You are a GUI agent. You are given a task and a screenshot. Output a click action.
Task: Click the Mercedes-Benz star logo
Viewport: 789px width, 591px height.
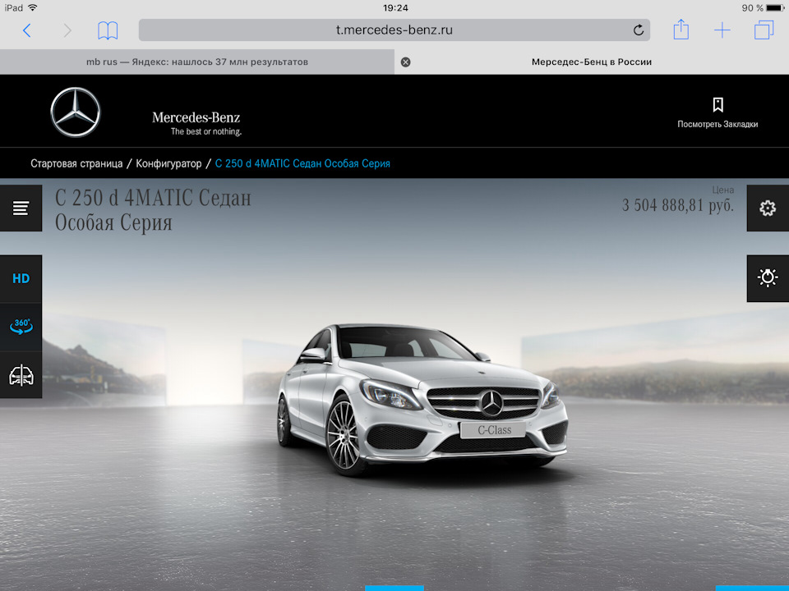pyautogui.click(x=76, y=112)
